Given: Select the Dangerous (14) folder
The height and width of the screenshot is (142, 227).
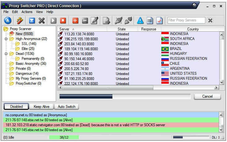Looking at the screenshot, I should 27,73.
